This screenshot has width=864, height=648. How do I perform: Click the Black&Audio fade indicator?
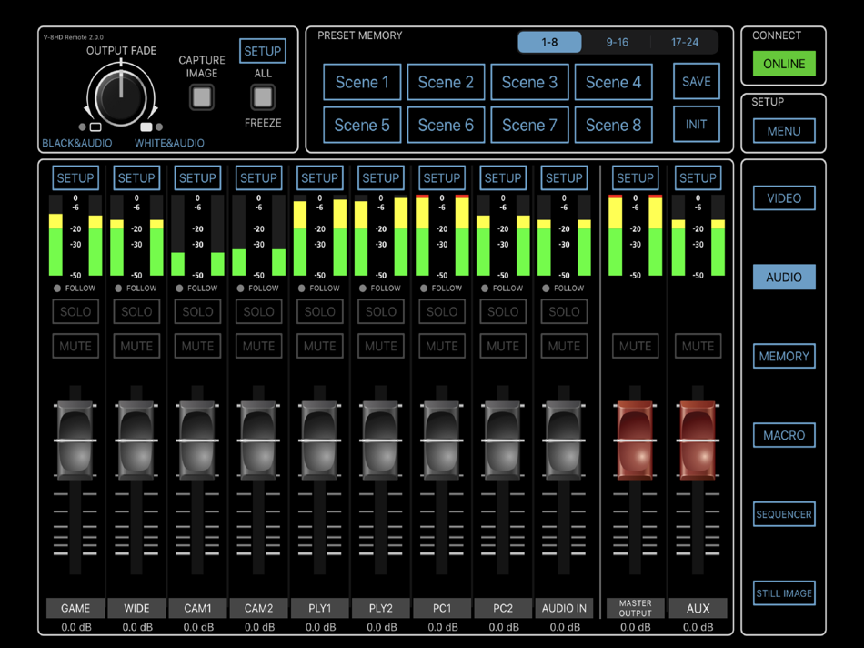click(x=95, y=127)
